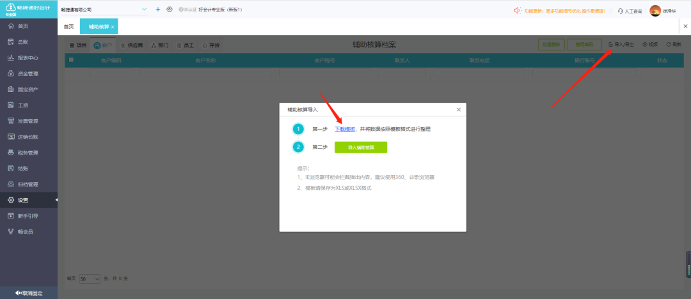Screen dimensions: 691x299
Task: Open 设置 in the sidebar
Action: click(x=29, y=201)
